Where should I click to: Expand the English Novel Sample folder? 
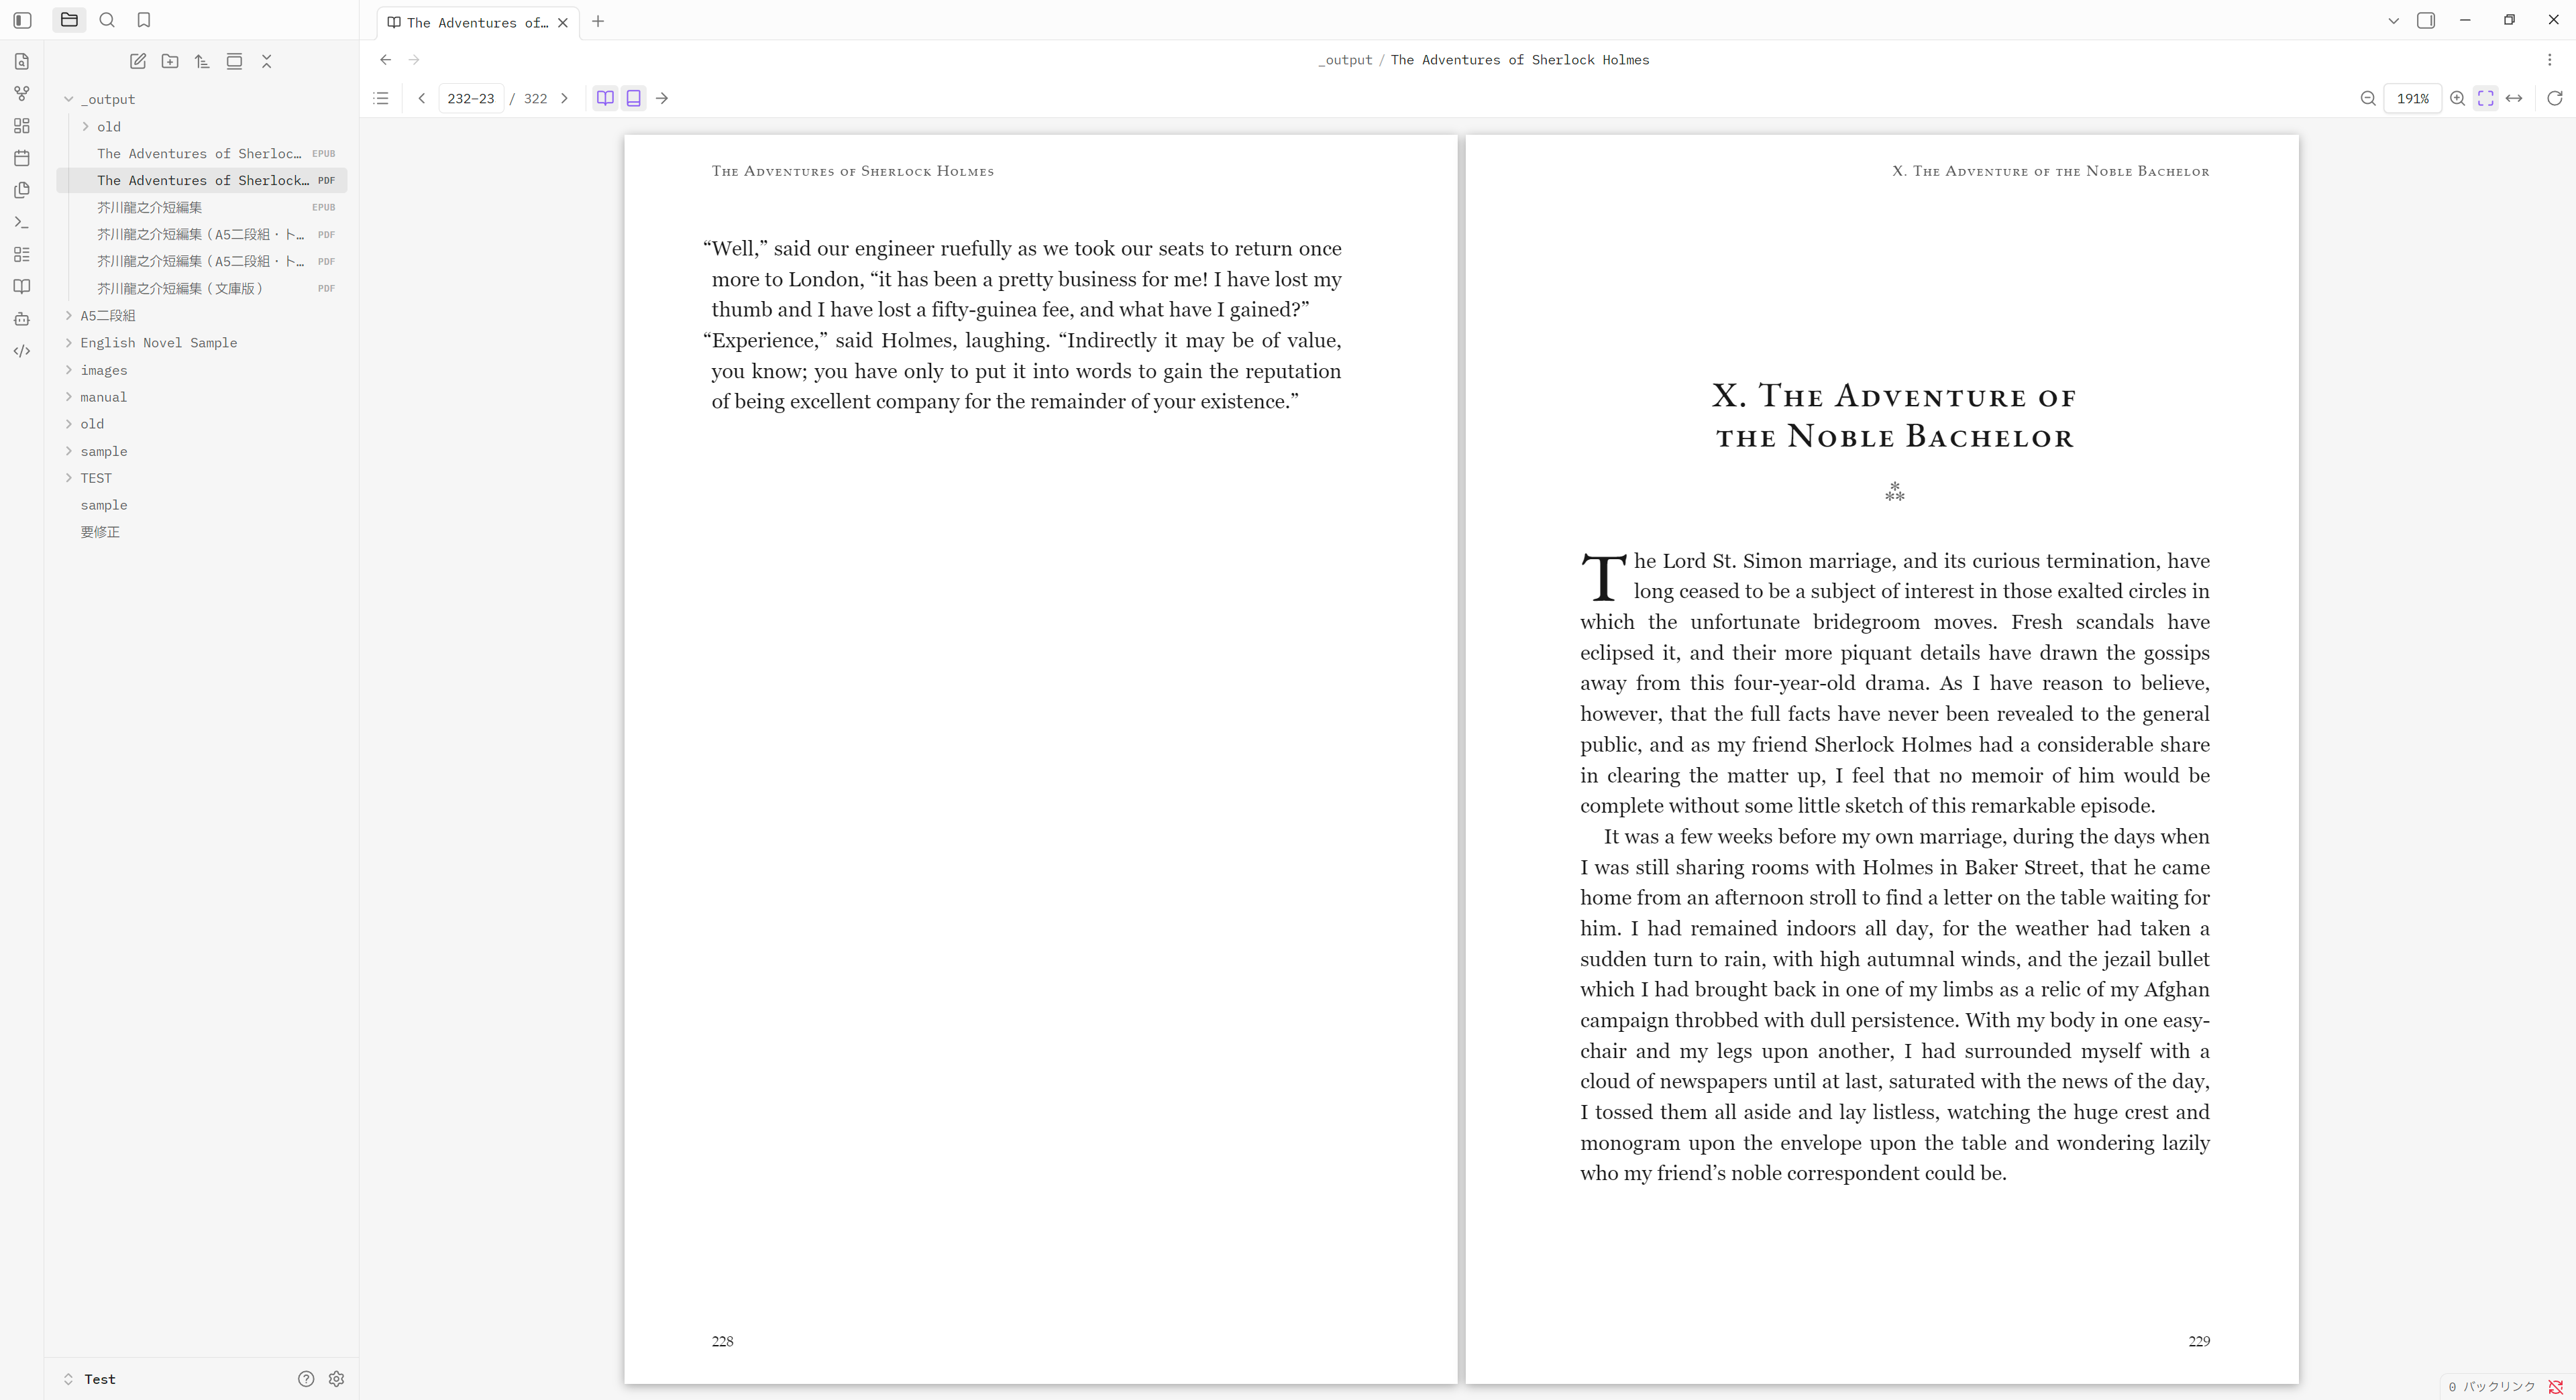[69, 342]
